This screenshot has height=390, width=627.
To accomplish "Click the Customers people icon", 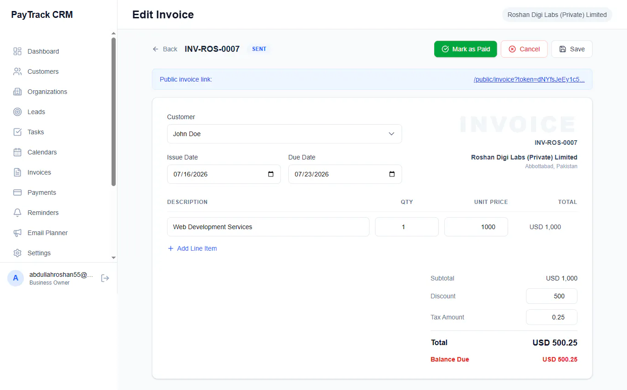I will [x=17, y=71].
